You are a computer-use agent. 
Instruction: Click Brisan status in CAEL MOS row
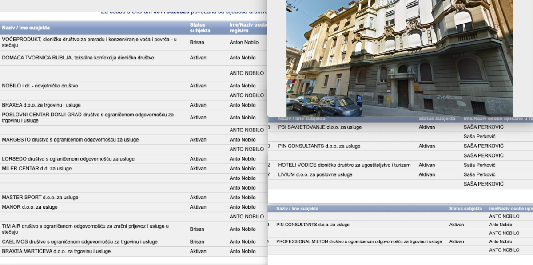[197, 242]
